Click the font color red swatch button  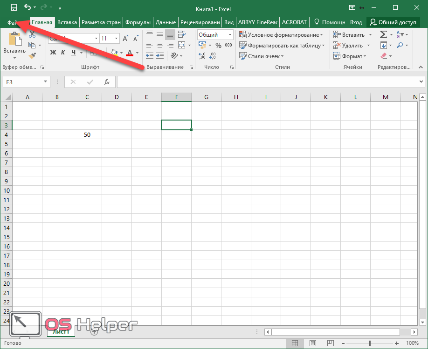pyautogui.click(x=130, y=53)
